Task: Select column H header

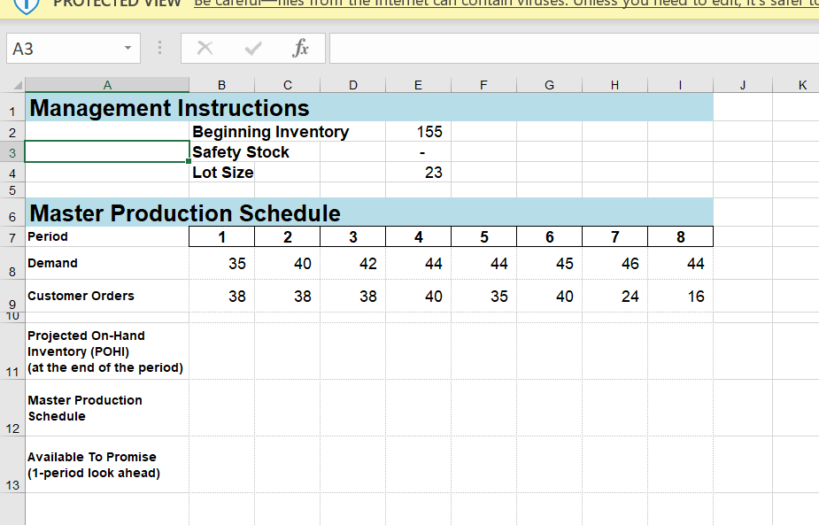Action: point(614,85)
